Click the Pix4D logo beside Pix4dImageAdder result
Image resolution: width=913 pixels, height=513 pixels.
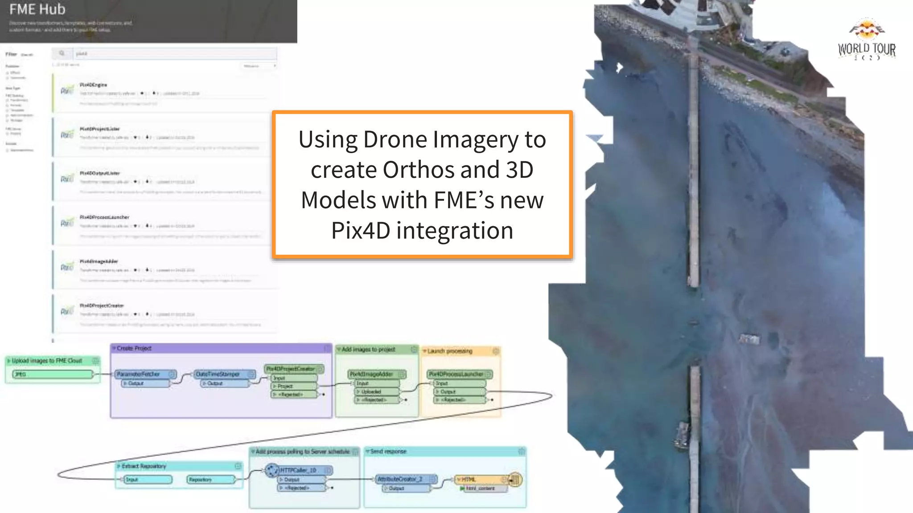pyautogui.click(x=67, y=267)
